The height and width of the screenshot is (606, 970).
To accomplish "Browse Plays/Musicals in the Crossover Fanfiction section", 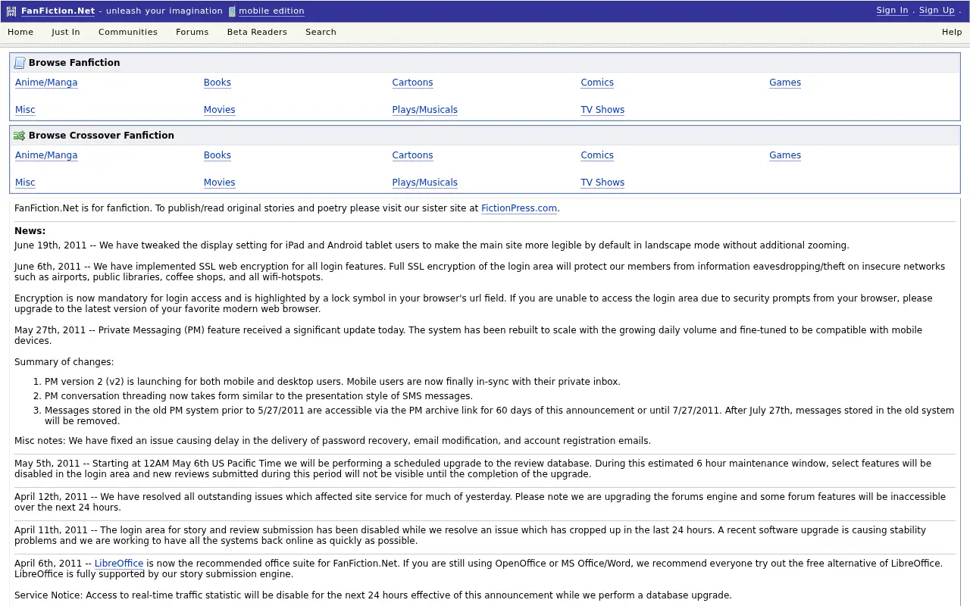I will click(x=424, y=183).
